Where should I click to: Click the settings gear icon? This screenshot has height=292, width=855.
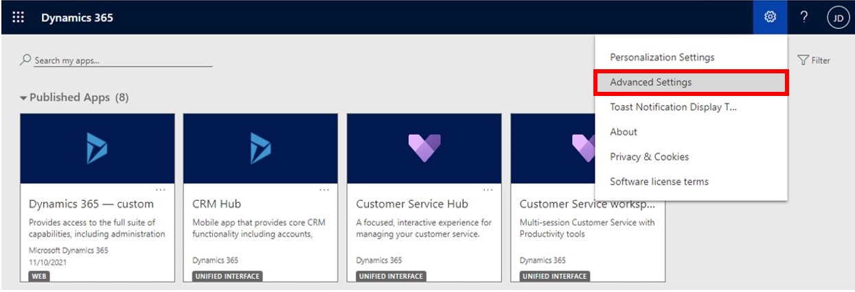pyautogui.click(x=770, y=17)
